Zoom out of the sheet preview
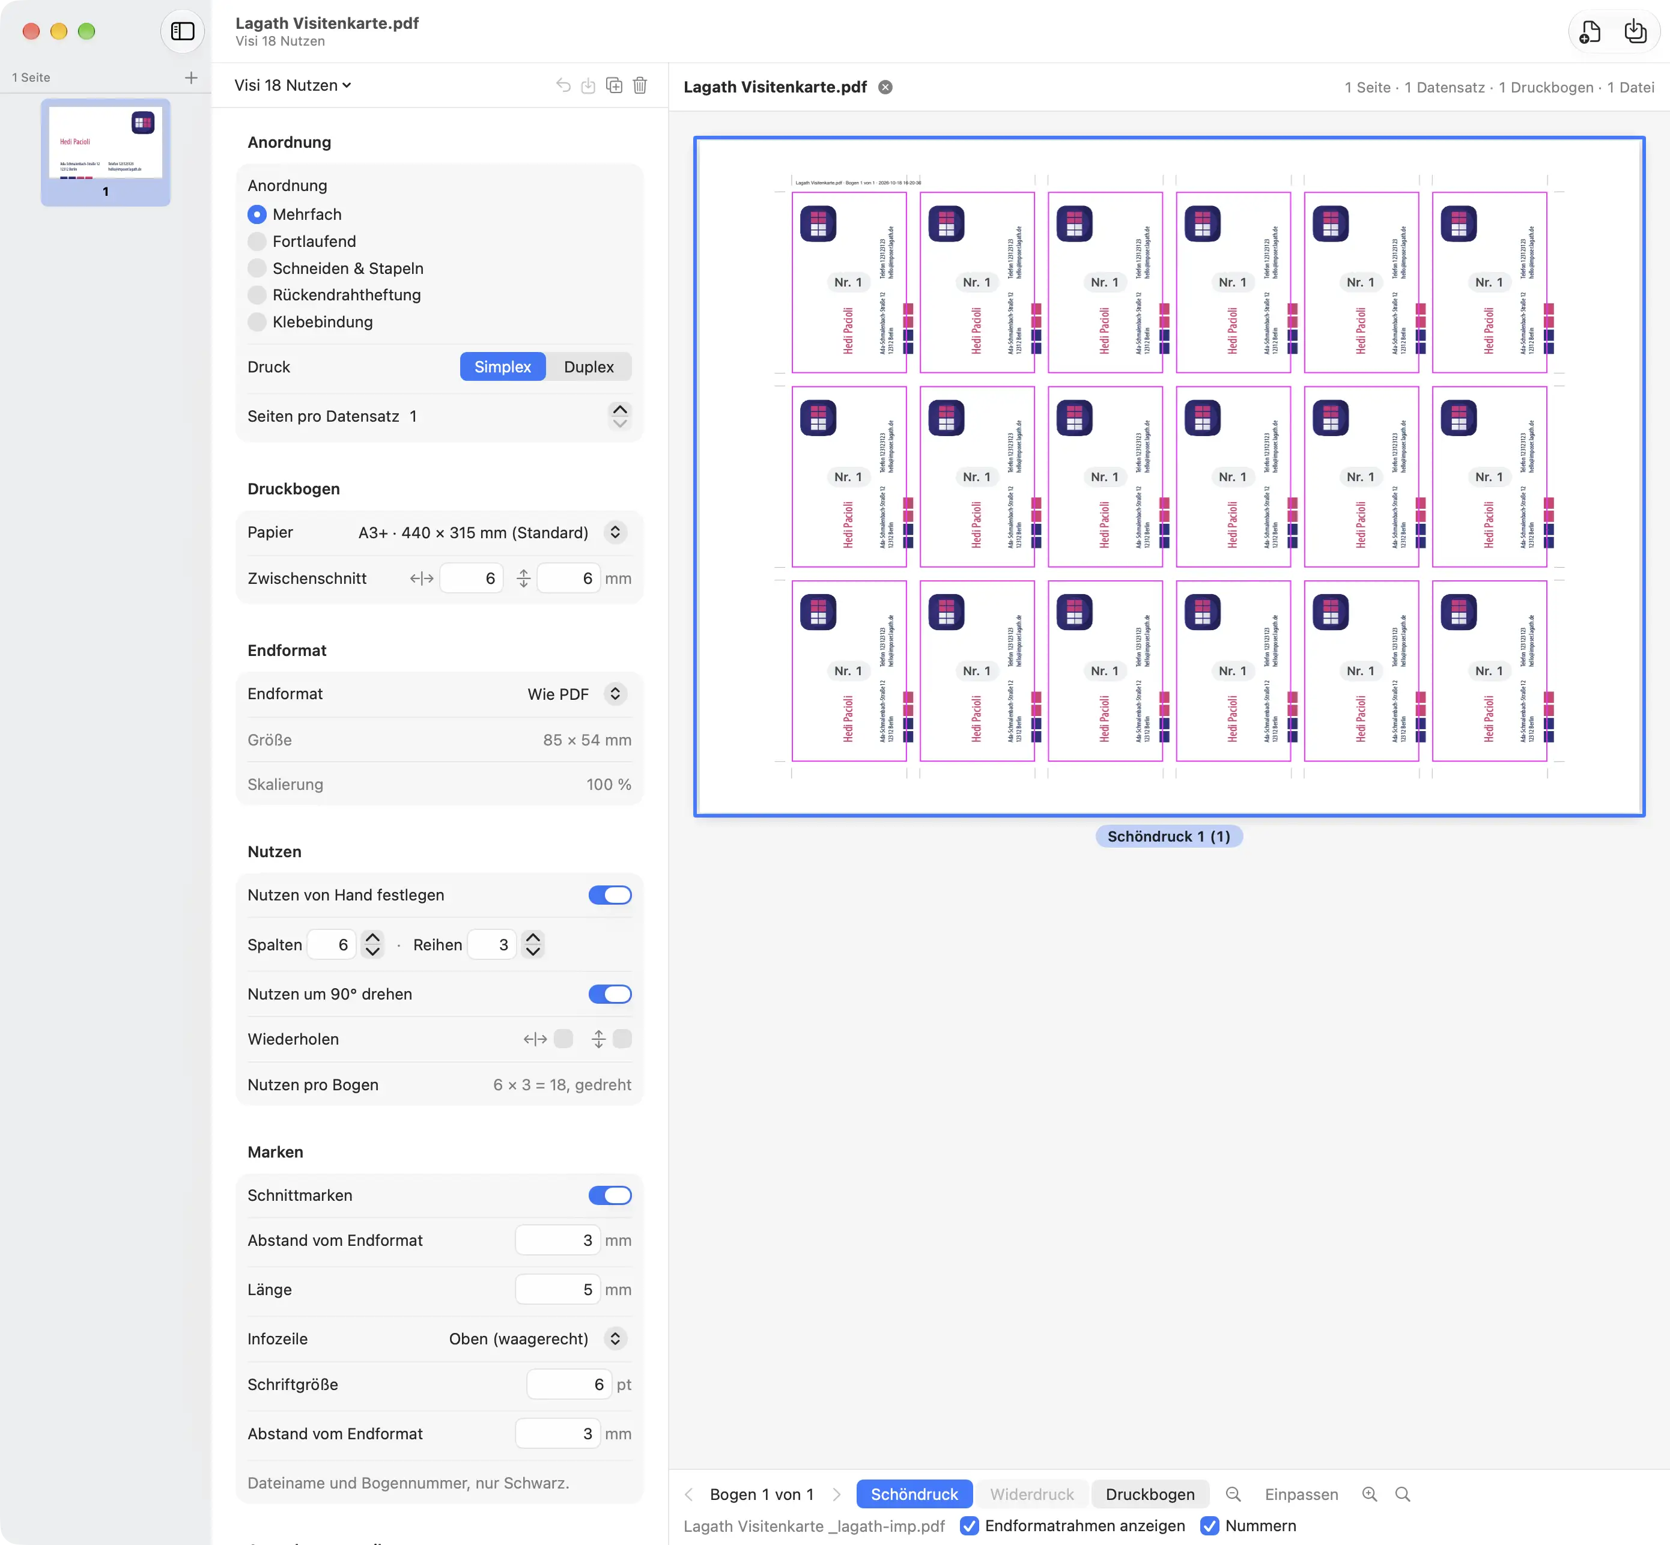Viewport: 1670px width, 1545px height. coord(1233,1494)
